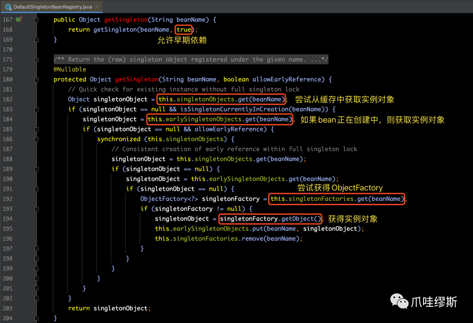Click line number 179 in the gutter
This screenshot has height=323, width=473.
point(7,69)
